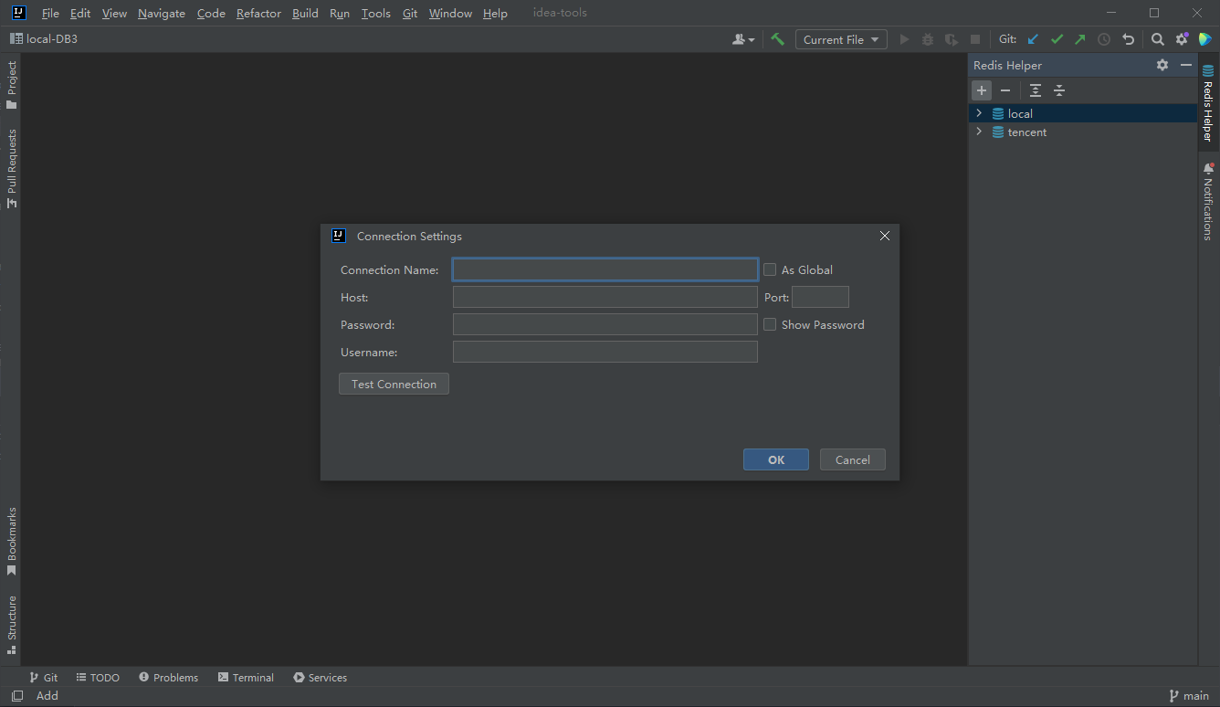Open the Code menu
This screenshot has width=1220, height=707.
[x=211, y=13]
